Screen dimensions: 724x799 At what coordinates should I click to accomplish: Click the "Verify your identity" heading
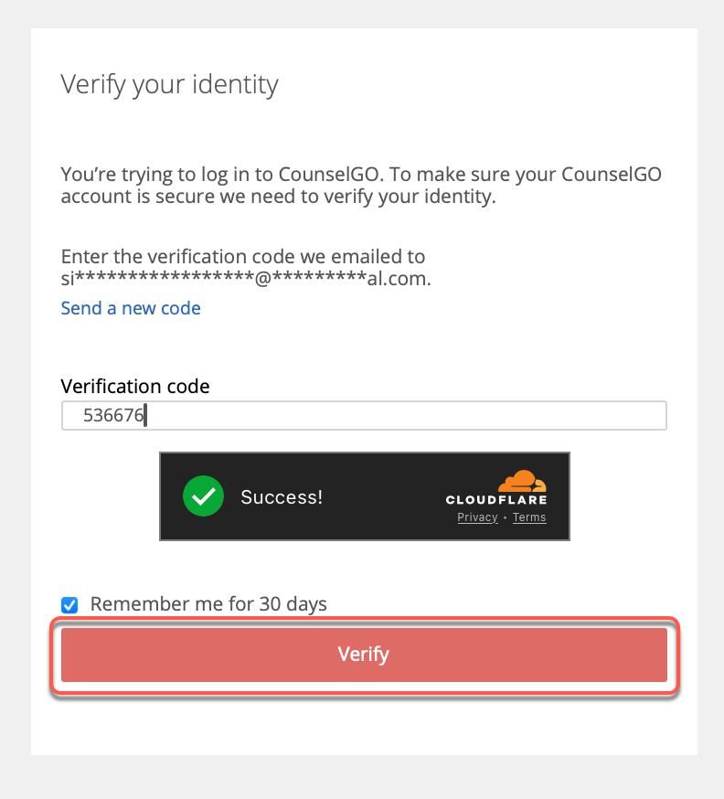click(169, 85)
